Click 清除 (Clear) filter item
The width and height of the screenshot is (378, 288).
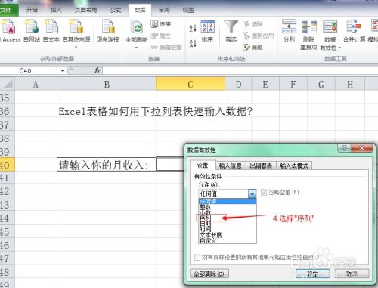click(x=253, y=24)
